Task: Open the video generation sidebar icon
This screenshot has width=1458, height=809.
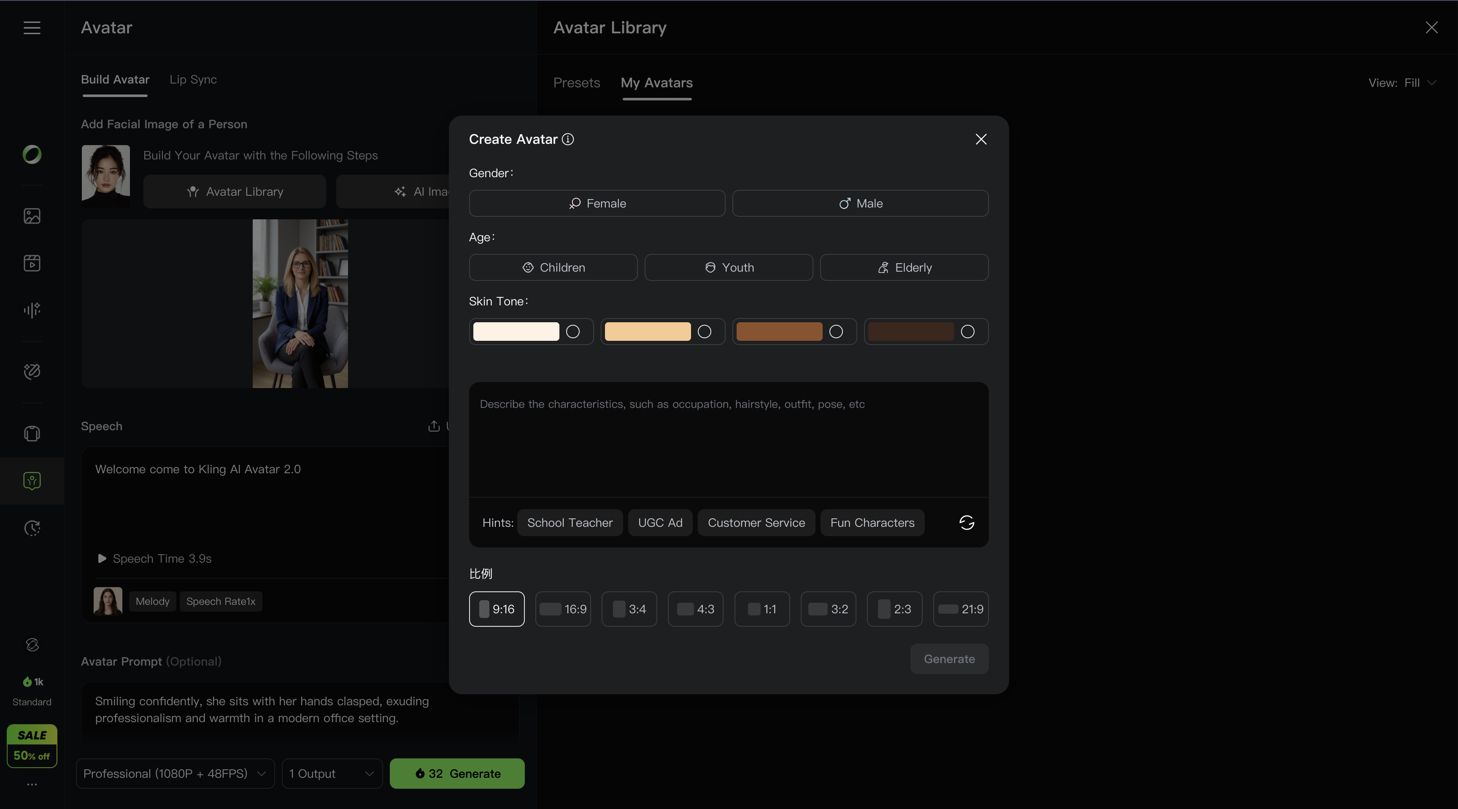Action: click(32, 263)
